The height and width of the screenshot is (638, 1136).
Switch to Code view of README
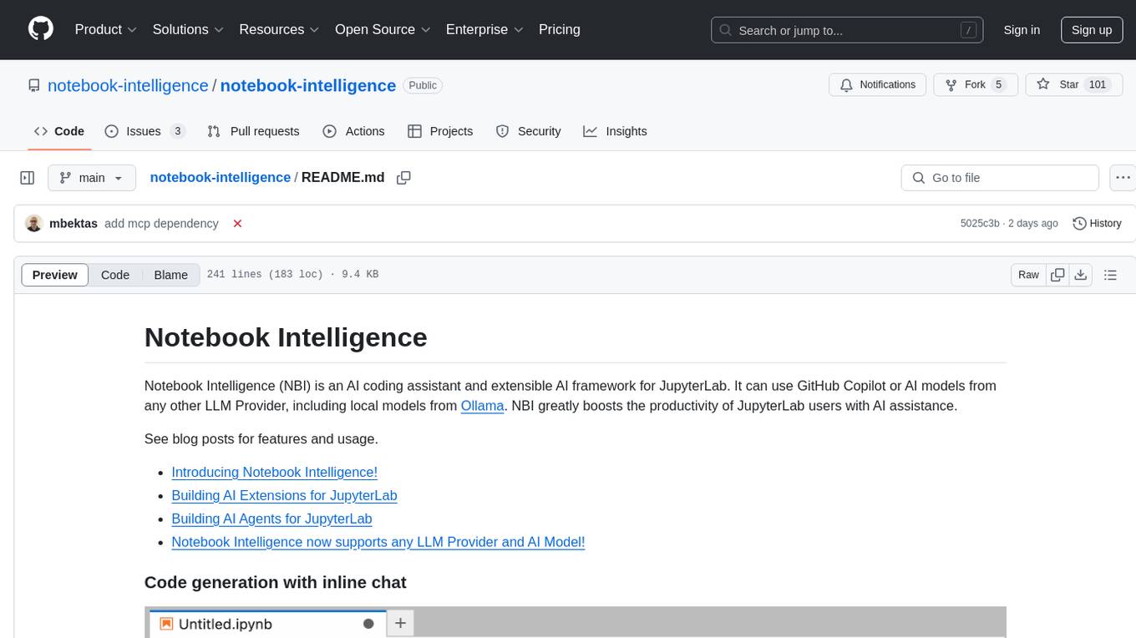pyautogui.click(x=115, y=275)
